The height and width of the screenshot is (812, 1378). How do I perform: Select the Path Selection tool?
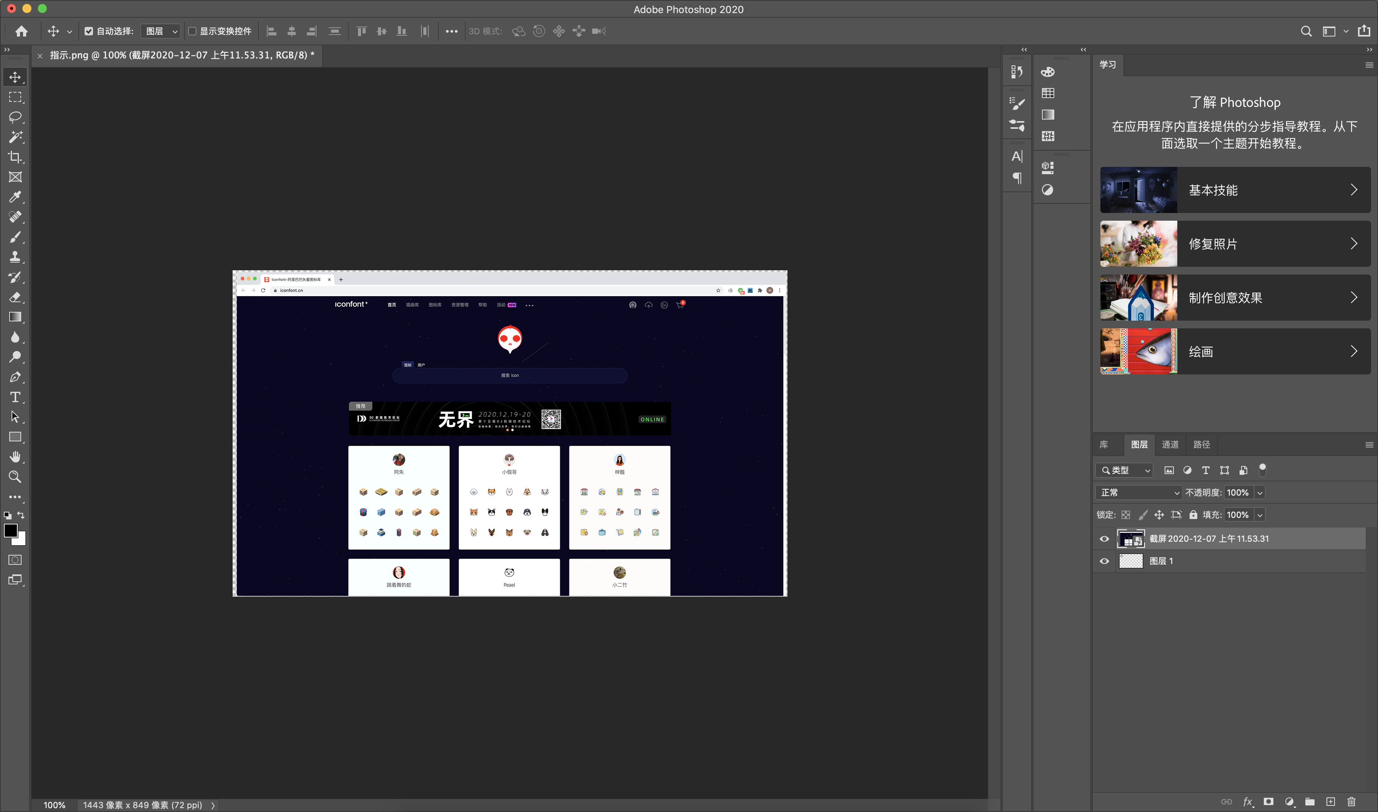(15, 417)
